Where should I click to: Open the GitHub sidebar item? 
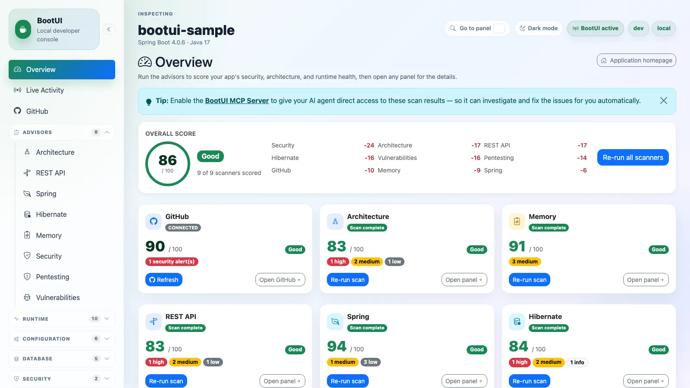point(62,111)
